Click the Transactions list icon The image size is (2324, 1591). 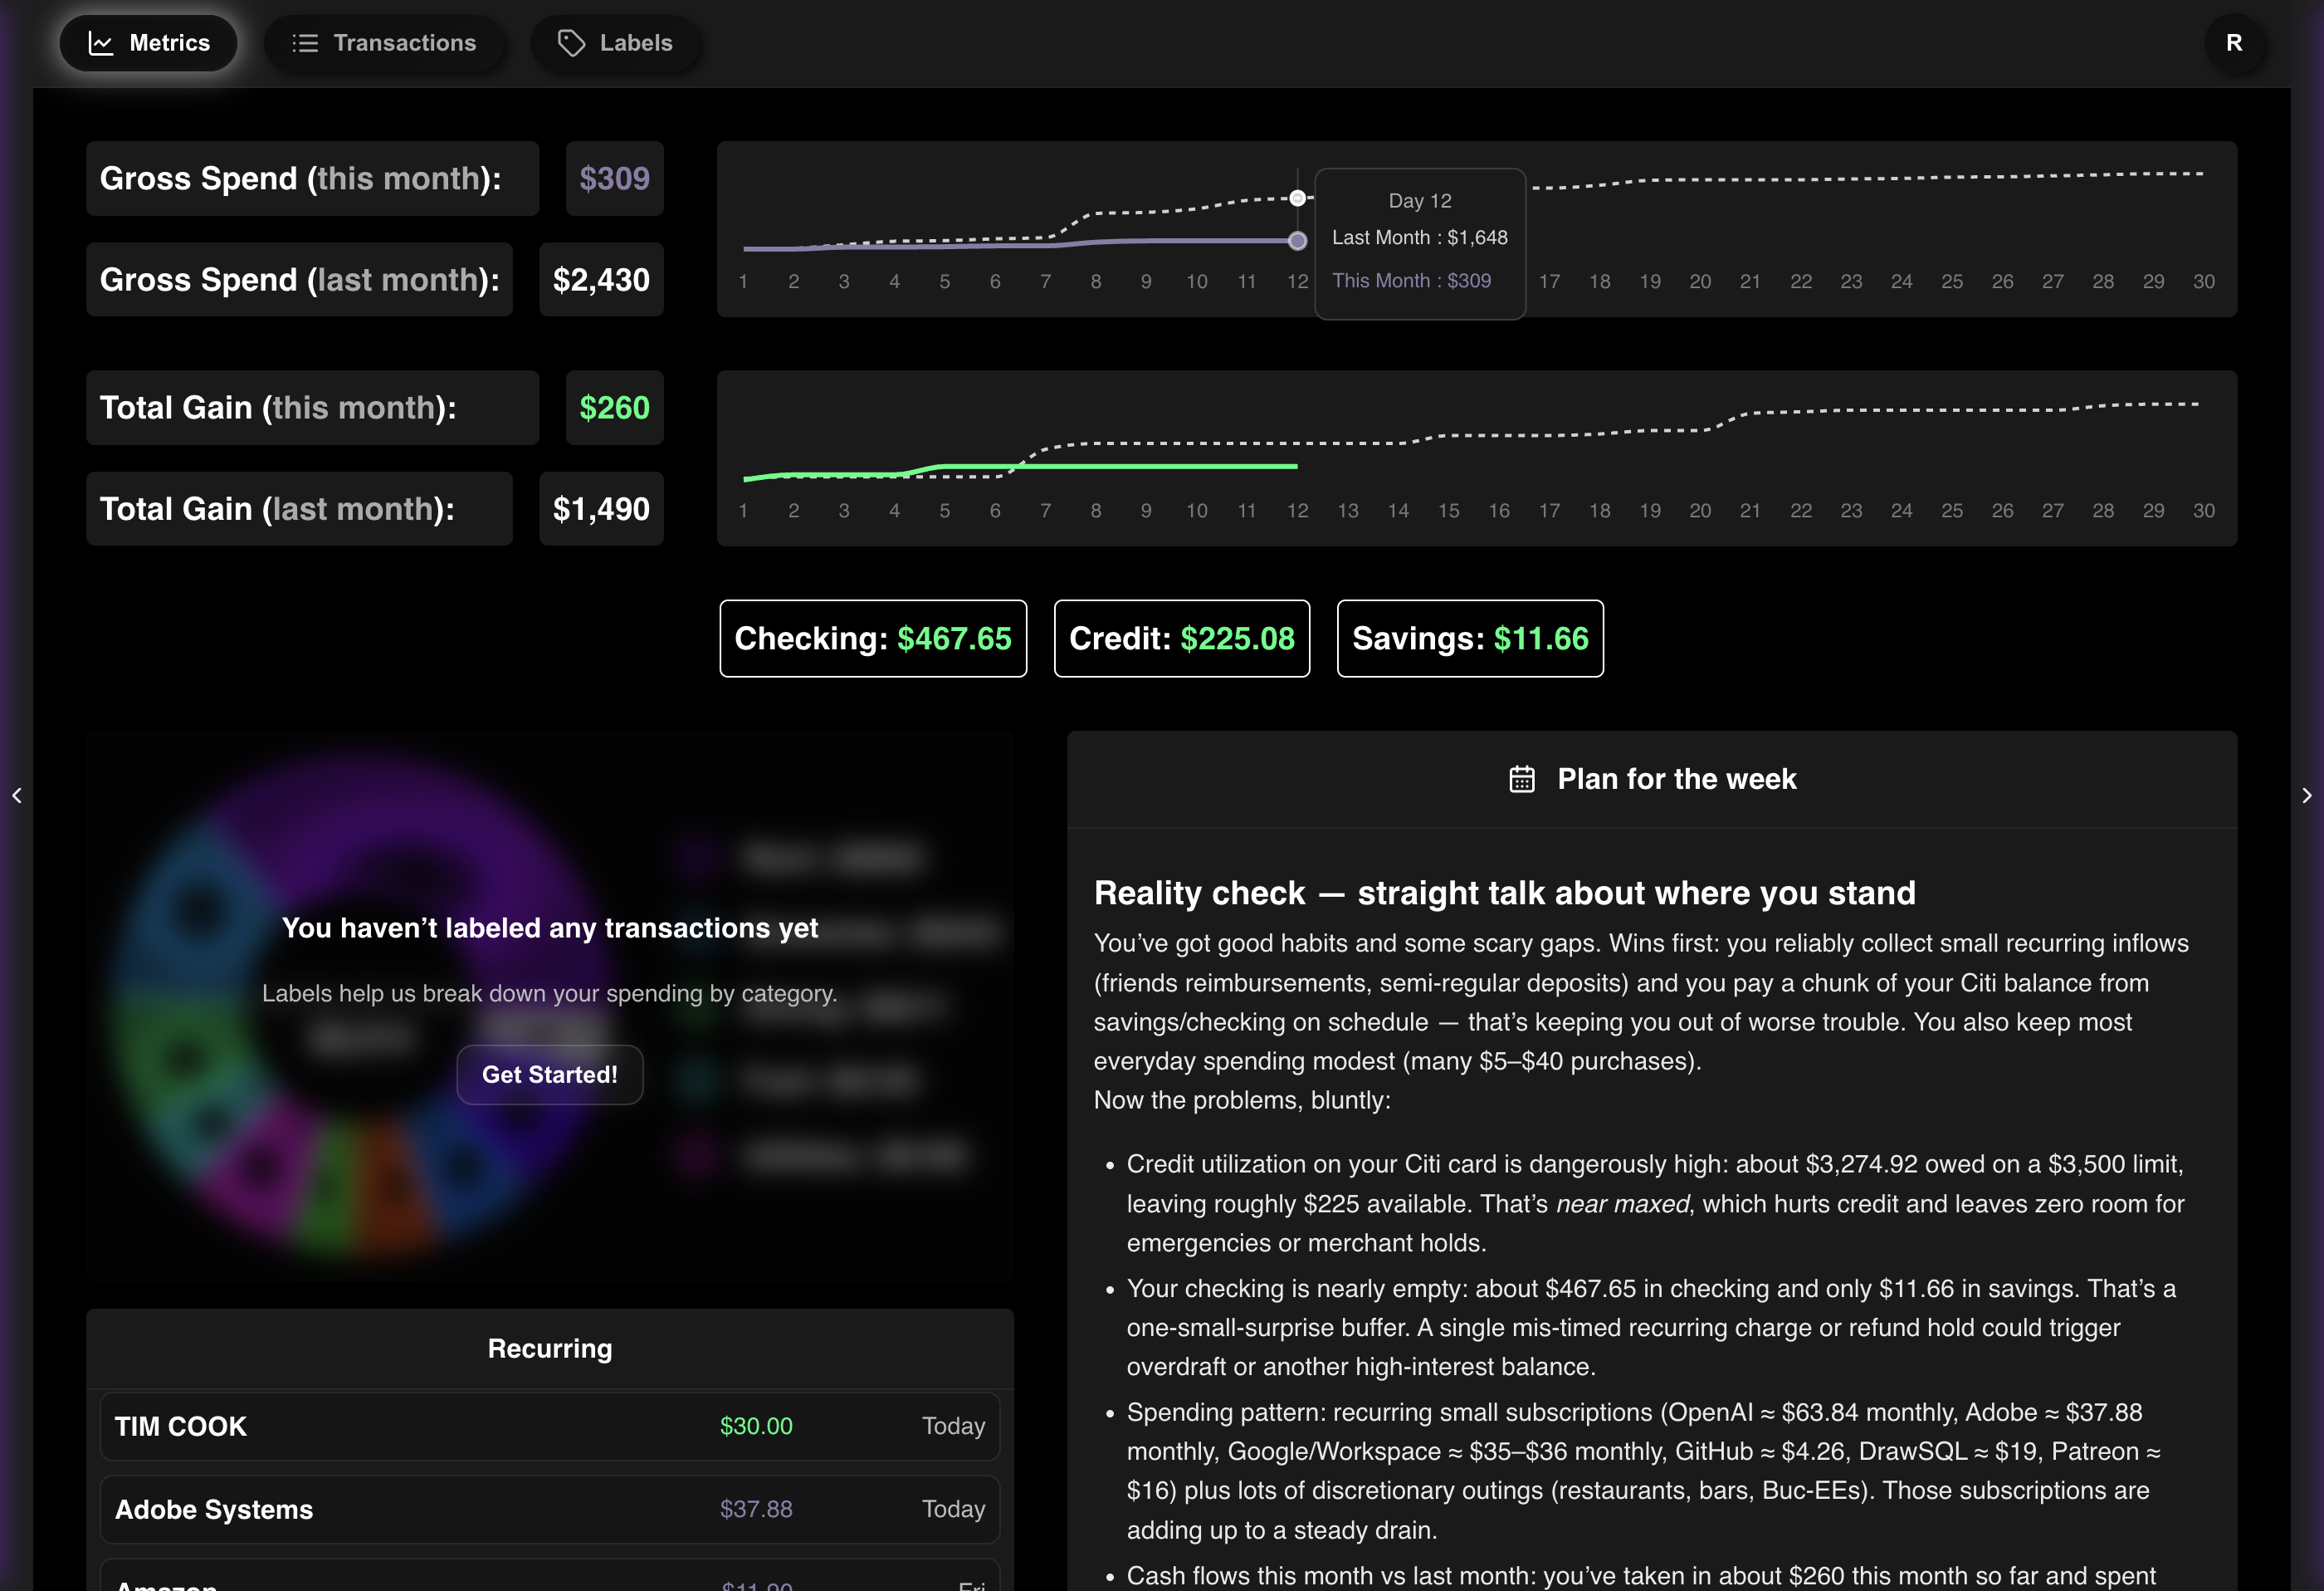(x=303, y=42)
